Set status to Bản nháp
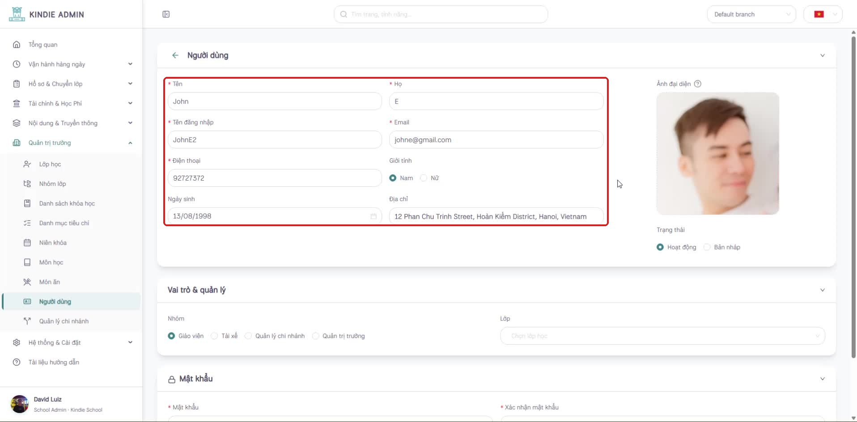The width and height of the screenshot is (857, 422). [707, 247]
